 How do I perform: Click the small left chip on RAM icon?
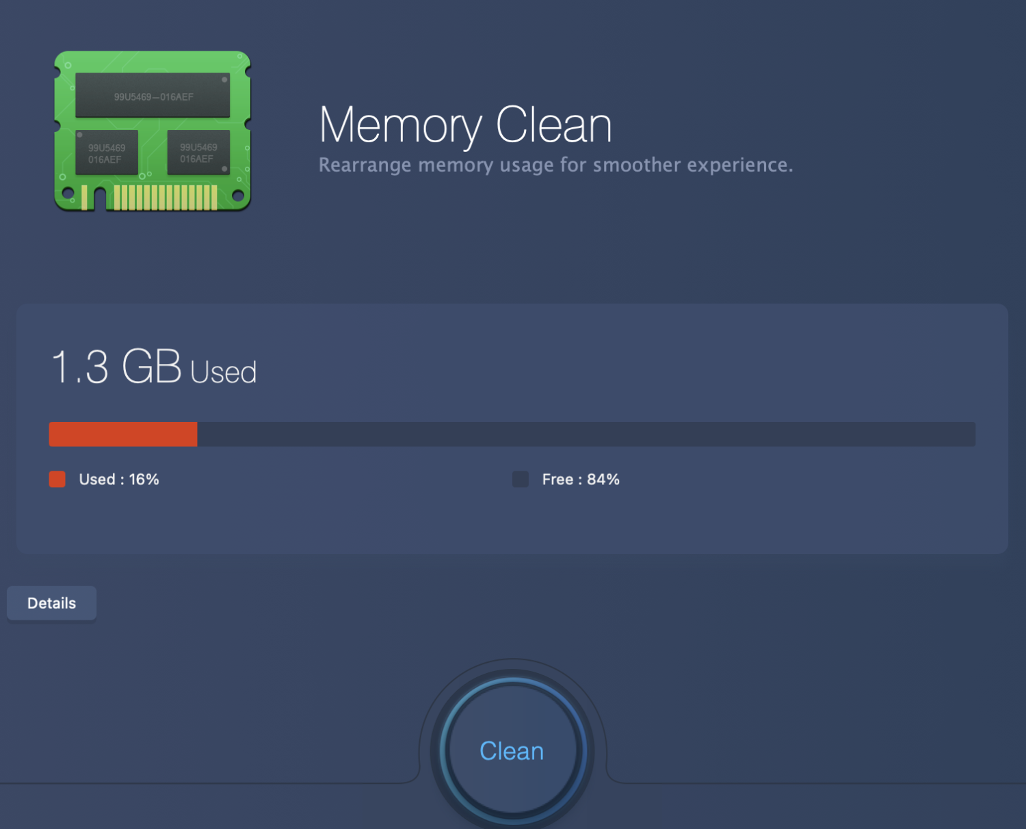click(x=107, y=153)
